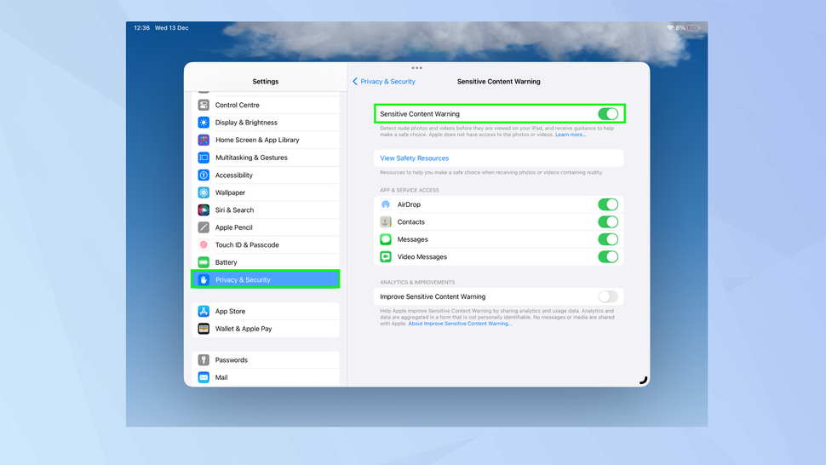Click the Apple Pencil icon
Viewport: 826px width, 465px height.
(204, 227)
